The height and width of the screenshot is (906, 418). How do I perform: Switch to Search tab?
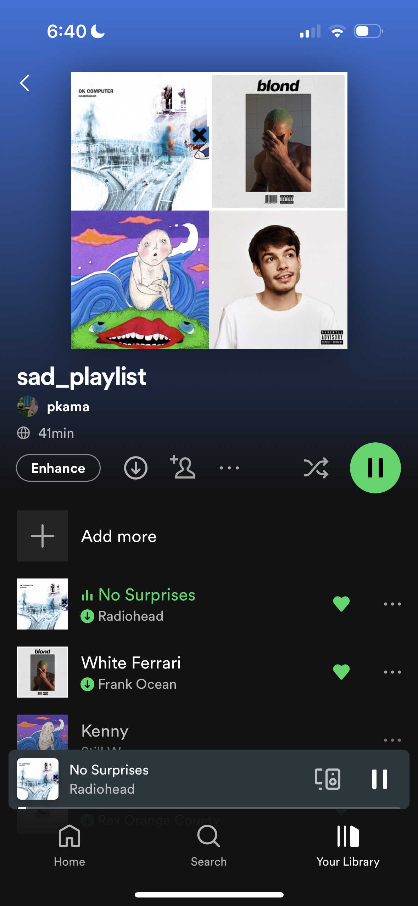[209, 845]
